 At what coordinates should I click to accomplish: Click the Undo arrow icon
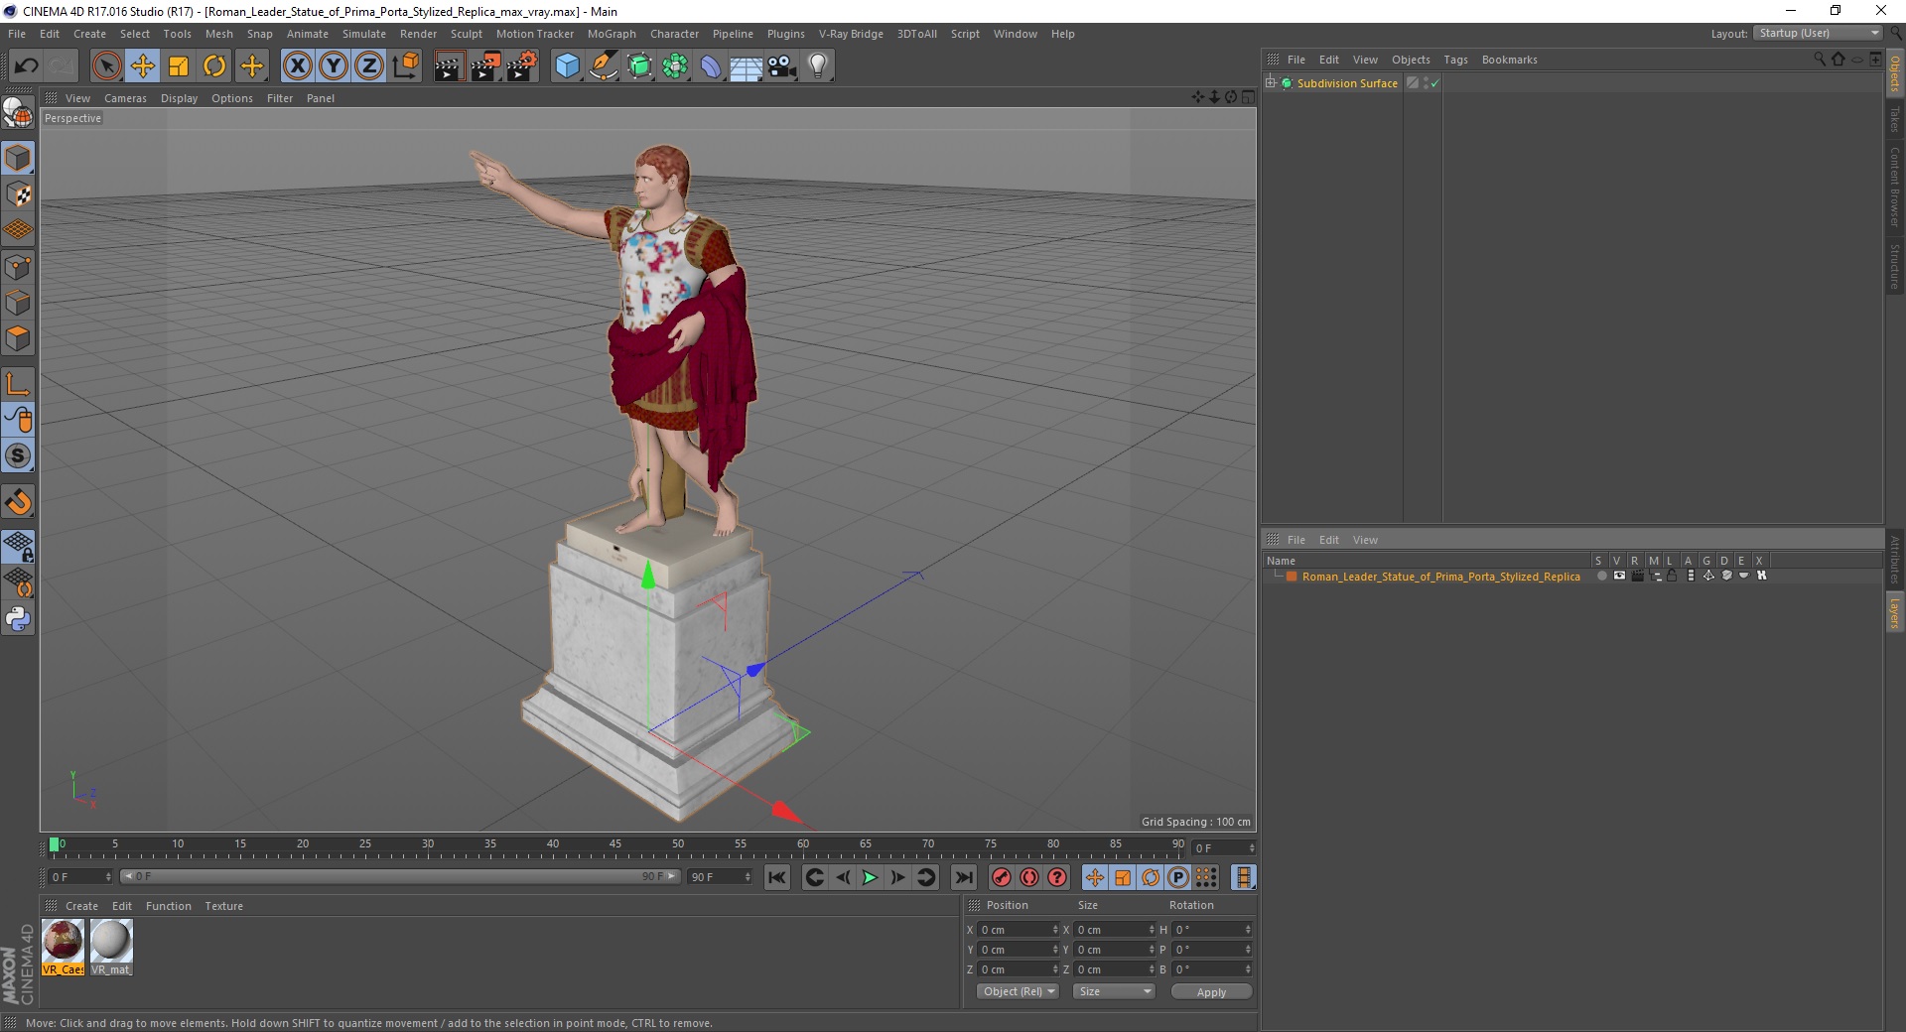point(27,66)
